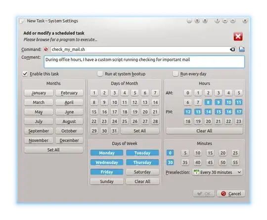Click inside the Comment text box
Image resolution: width=267 pixels, height=220 pixels.
144,62
